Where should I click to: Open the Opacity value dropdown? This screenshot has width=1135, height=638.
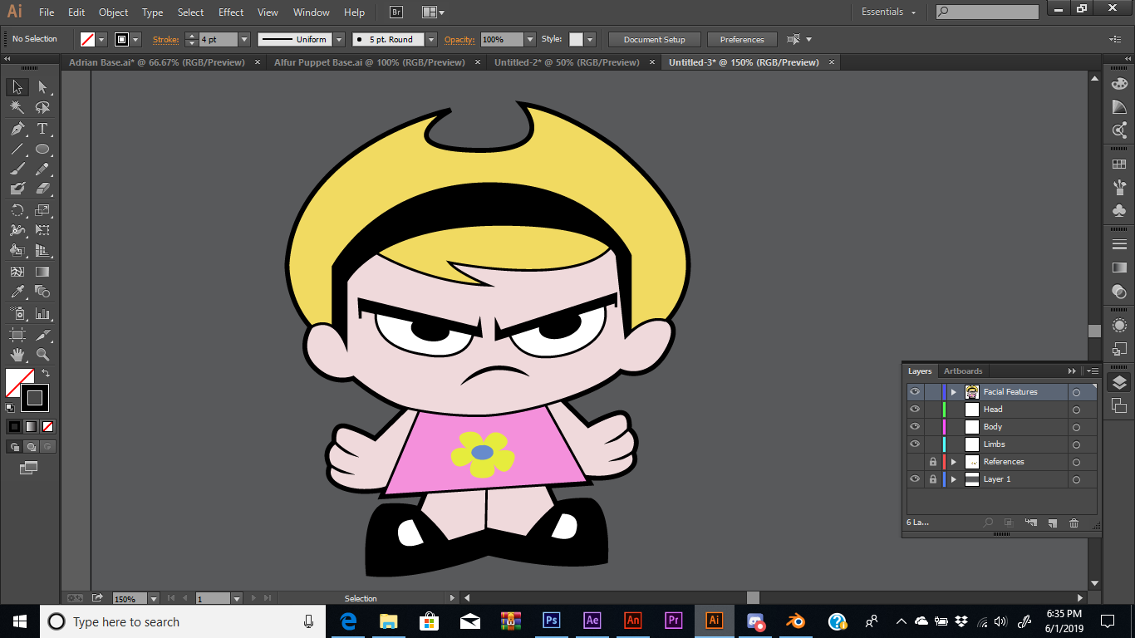530,39
